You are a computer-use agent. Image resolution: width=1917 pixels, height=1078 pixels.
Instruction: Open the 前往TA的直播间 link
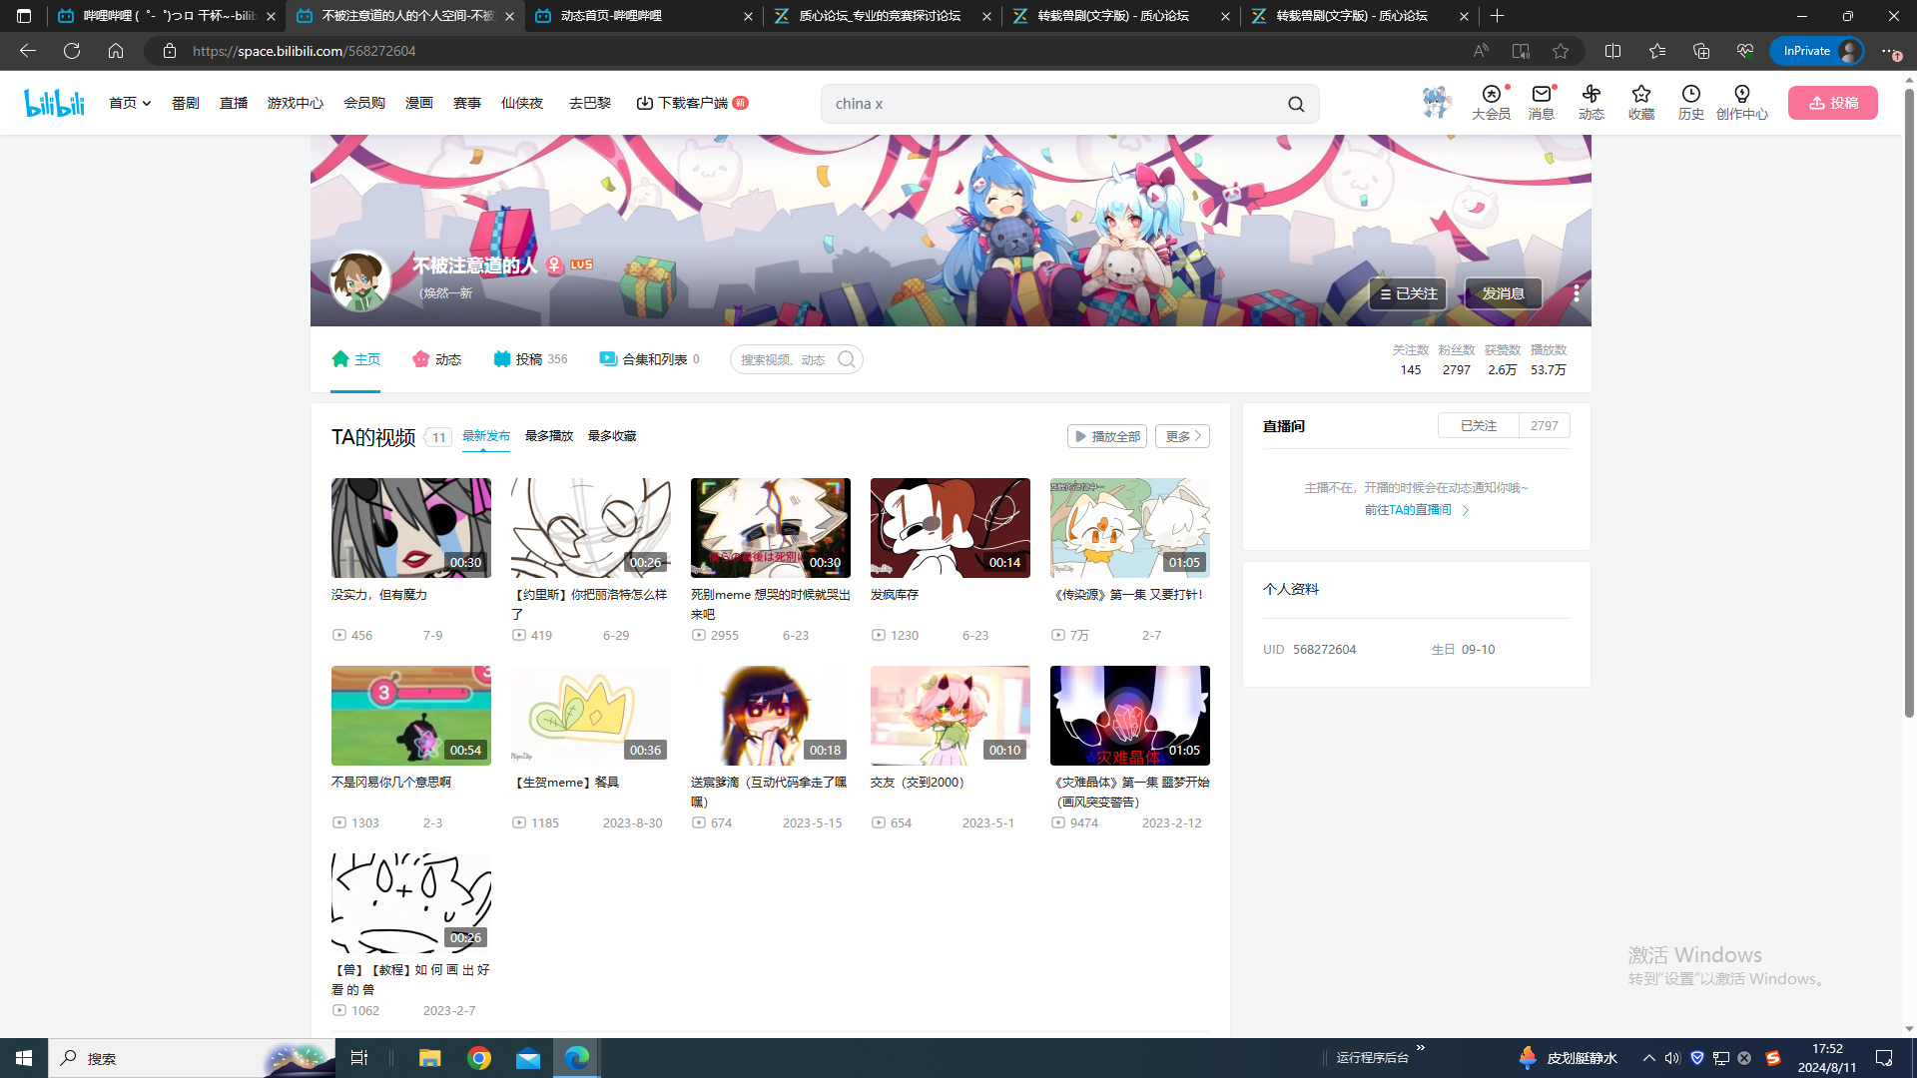(x=1416, y=510)
